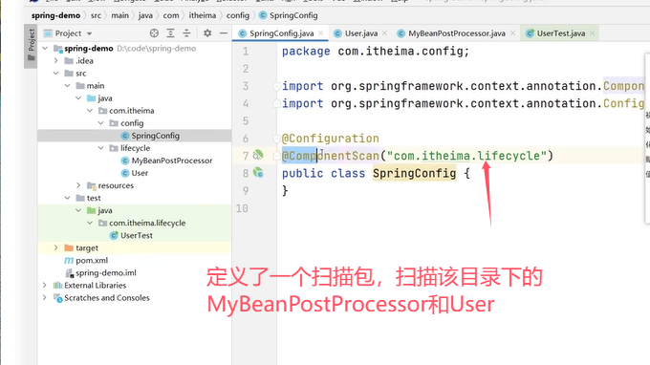Collapse the src folder
This screenshot has height=365, width=650.
click(x=56, y=73)
